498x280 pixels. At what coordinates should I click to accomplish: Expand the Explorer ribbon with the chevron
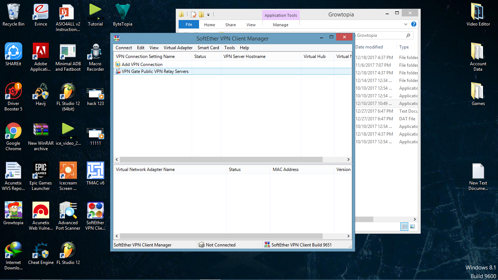coord(406,24)
